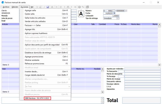The height and width of the screenshot is (104, 162).
Task: Click the binoculars search toolbar icon
Action: [68, 7]
